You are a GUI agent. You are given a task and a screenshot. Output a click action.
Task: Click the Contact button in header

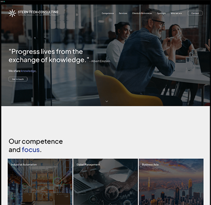click(195, 13)
